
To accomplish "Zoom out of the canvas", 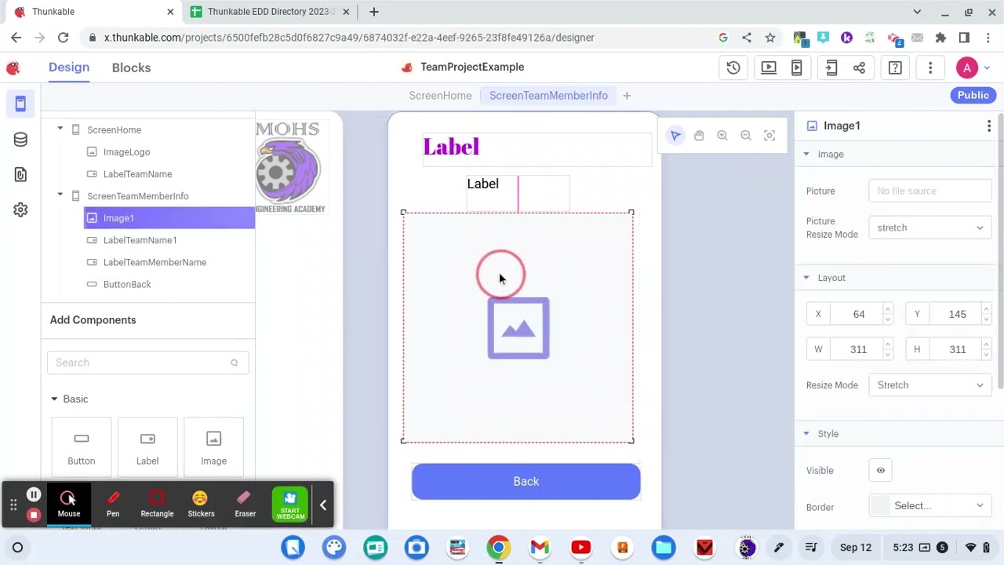I will coord(746,136).
